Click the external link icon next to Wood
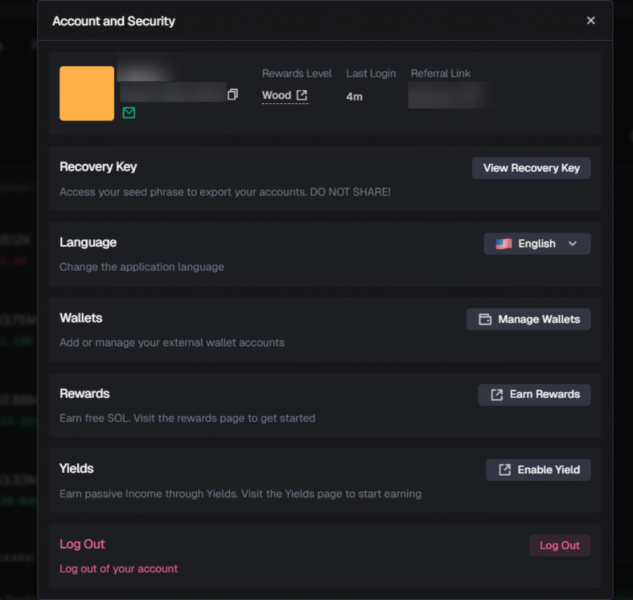Viewport: 633px width, 600px height. click(301, 95)
